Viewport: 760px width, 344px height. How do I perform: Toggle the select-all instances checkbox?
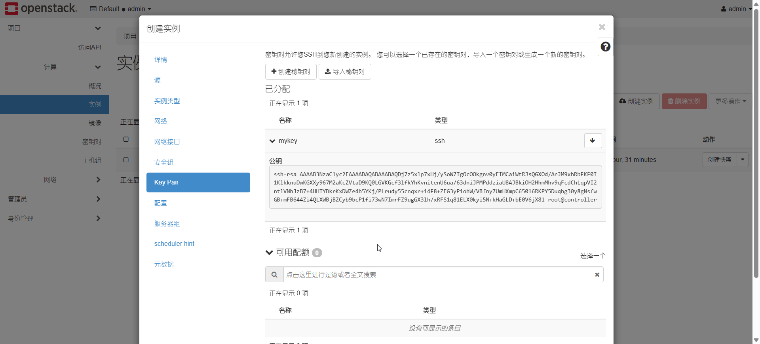point(126,139)
